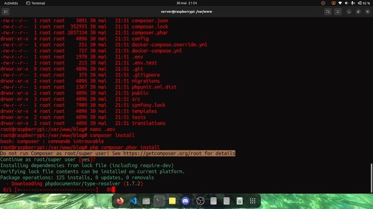This screenshot has height=209, width=373.
Task: Open the terminal search tool
Action: pyautogui.click(x=328, y=12)
